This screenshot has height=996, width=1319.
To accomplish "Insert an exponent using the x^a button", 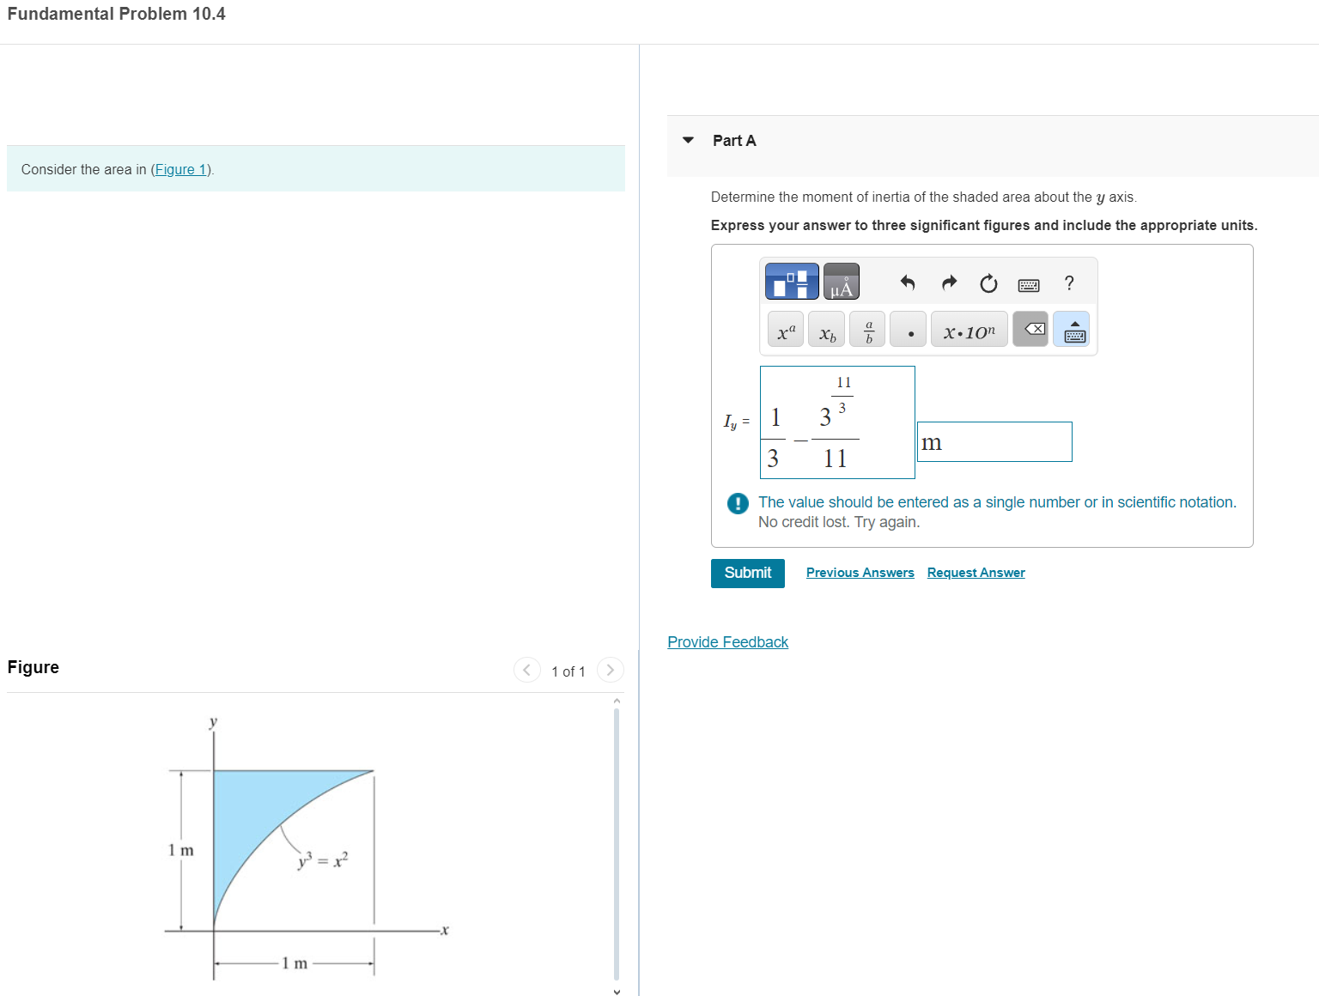I will click(x=784, y=329).
